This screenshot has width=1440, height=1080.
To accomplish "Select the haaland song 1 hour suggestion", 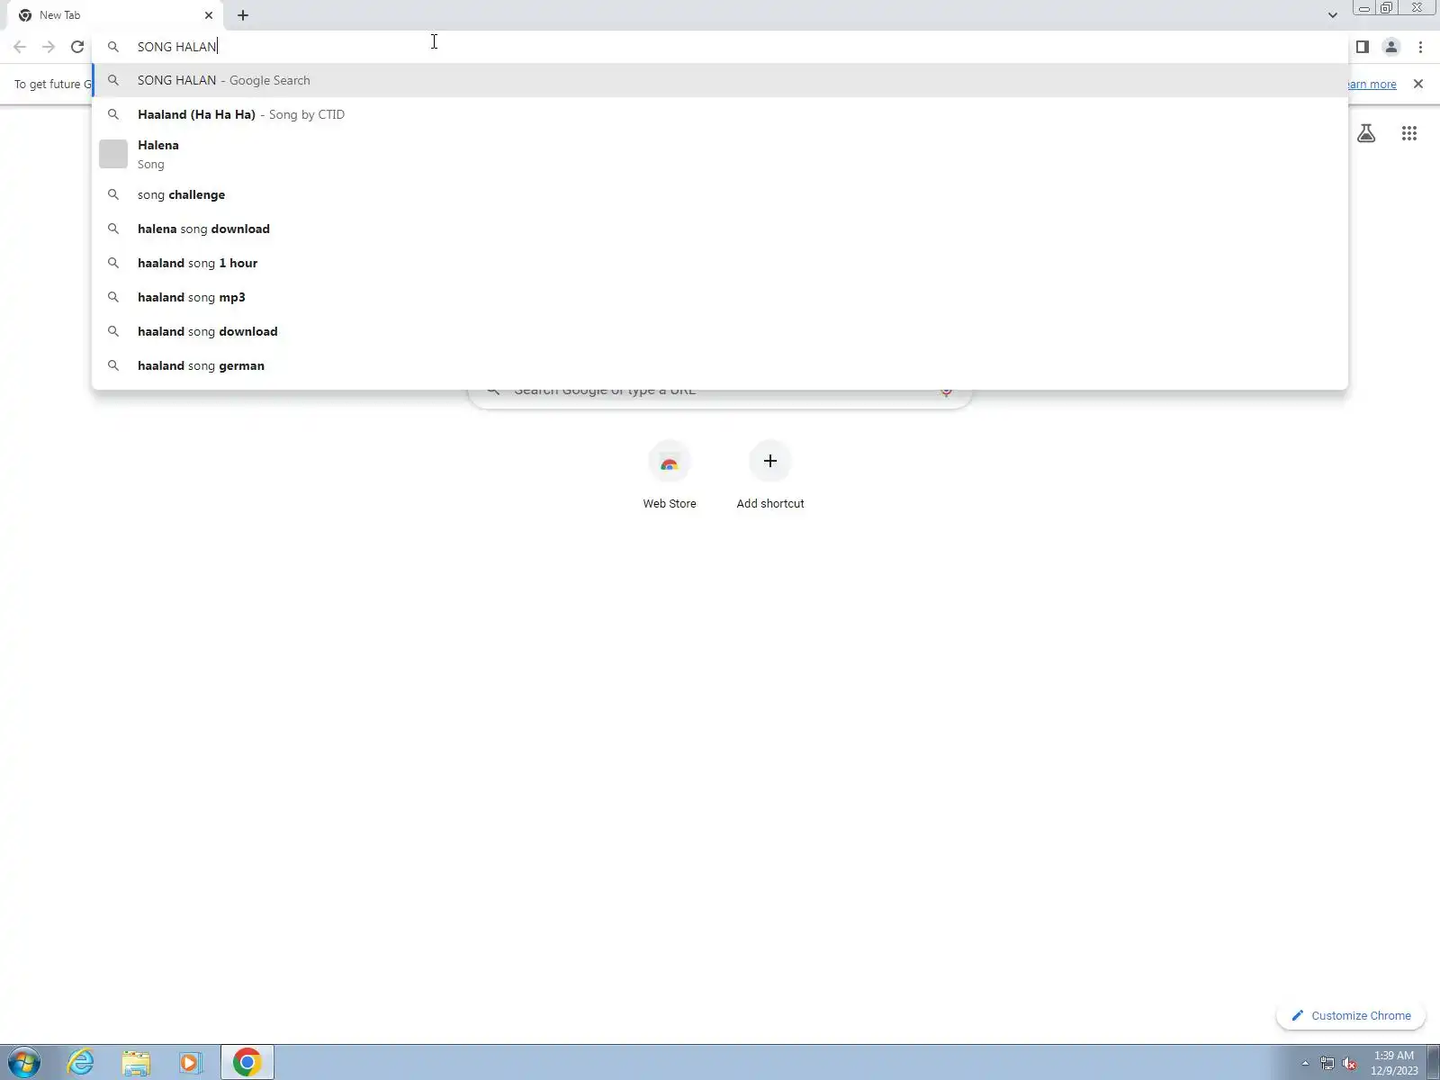I will (720, 263).
